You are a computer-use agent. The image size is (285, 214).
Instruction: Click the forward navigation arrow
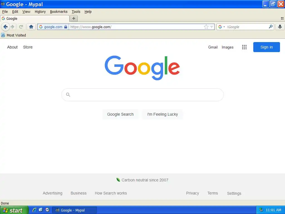(x=13, y=27)
